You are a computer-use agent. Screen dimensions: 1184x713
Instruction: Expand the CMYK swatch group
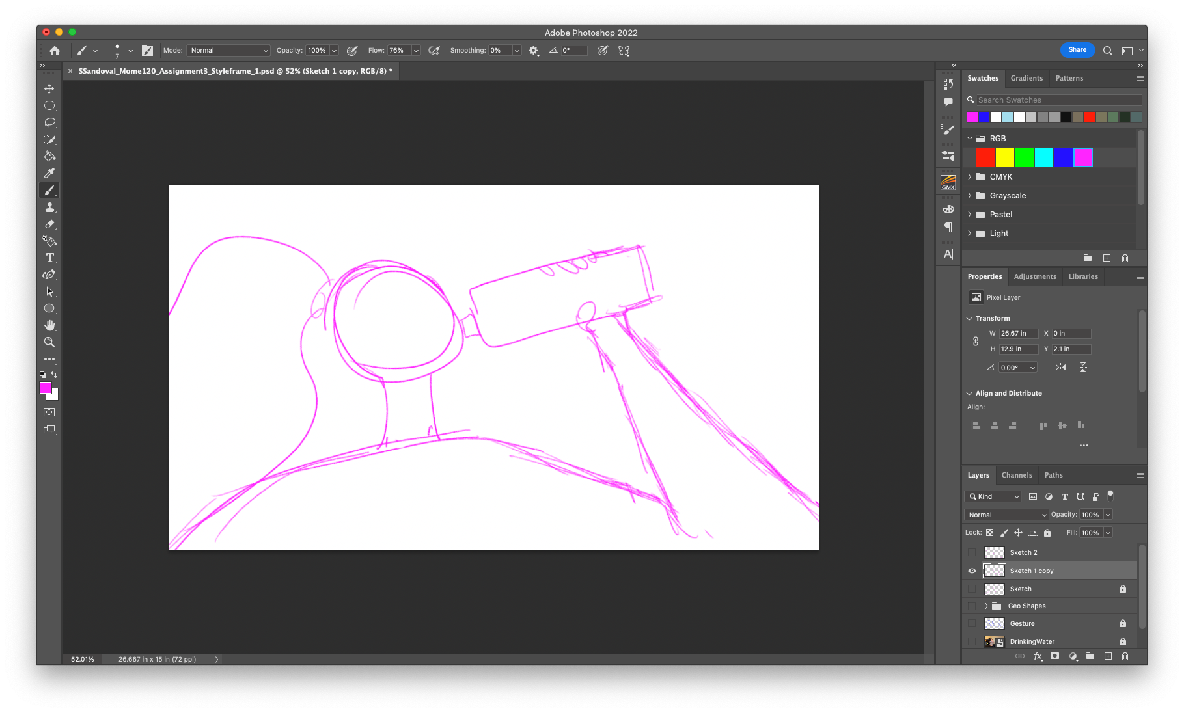click(x=969, y=177)
